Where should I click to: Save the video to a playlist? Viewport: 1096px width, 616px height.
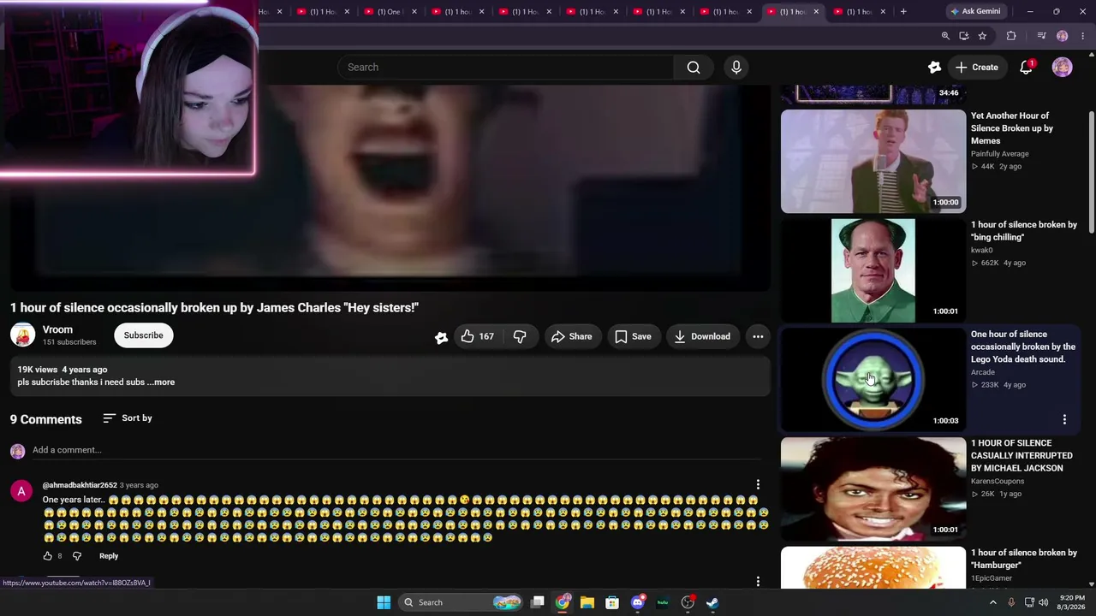pos(633,336)
